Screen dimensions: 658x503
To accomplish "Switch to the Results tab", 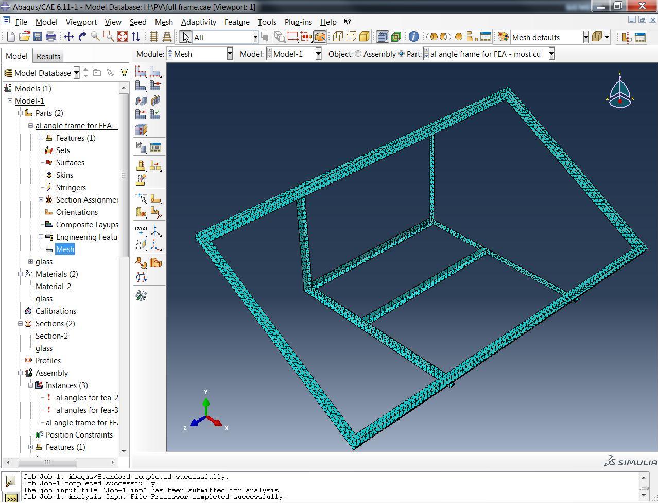I will [x=48, y=56].
